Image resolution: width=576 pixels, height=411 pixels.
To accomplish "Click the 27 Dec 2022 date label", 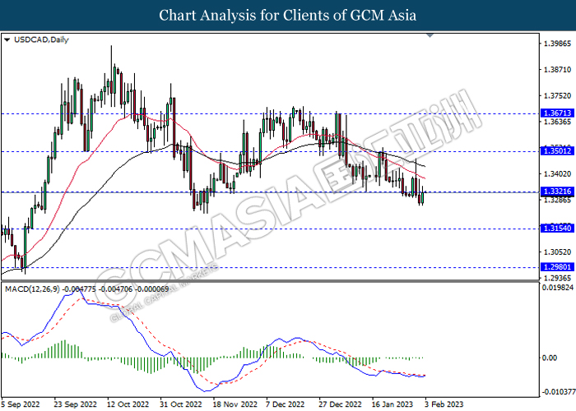I will pos(340,404).
